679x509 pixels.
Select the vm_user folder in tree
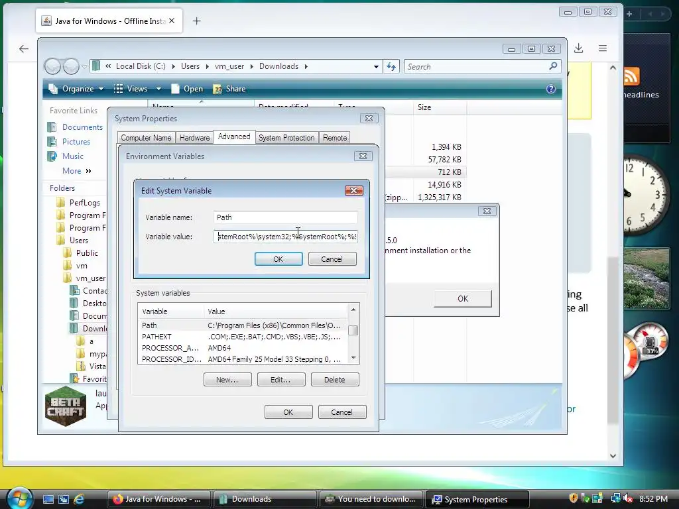point(90,278)
